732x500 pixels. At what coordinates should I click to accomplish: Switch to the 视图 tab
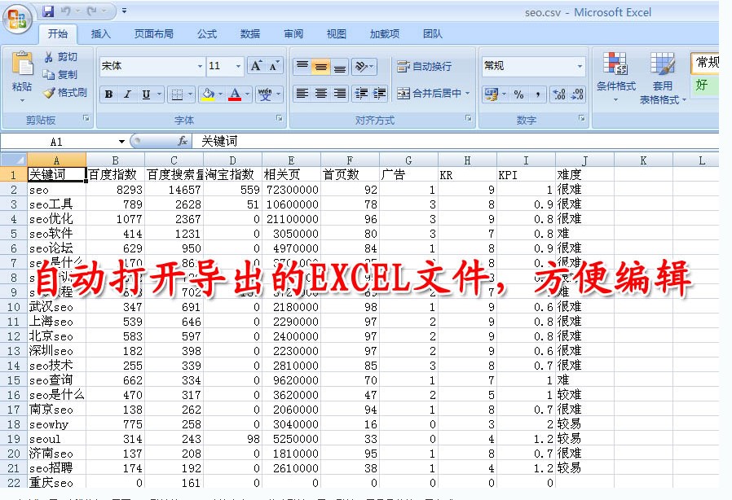click(x=336, y=34)
